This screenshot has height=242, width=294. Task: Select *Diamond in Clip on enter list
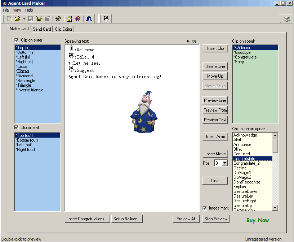(x=38, y=76)
